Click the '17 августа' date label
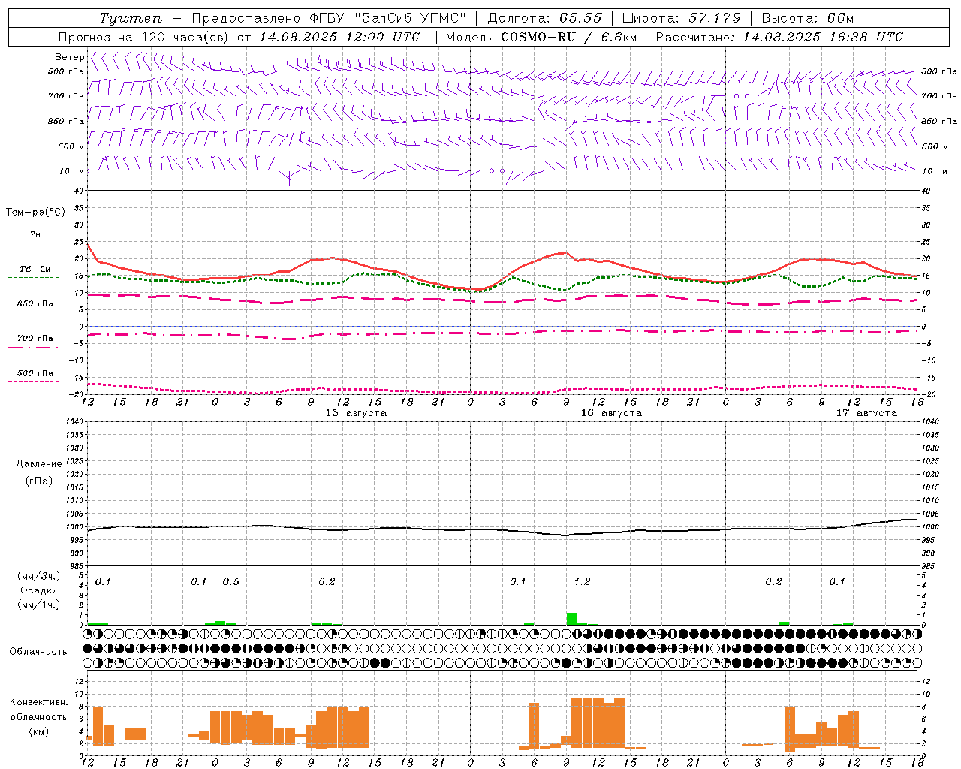The width and height of the screenshot is (961, 769). click(866, 413)
